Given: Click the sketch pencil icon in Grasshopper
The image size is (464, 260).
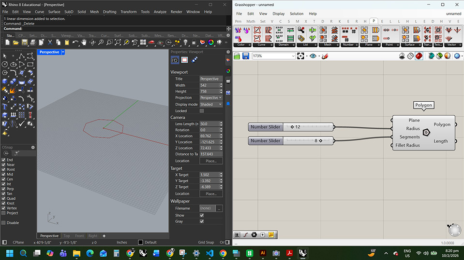Looking at the screenshot, I should coord(324,56).
